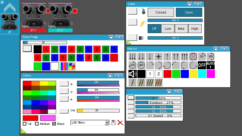The image size is (242, 136).
Task: Adjust the Y1 83% slider
Action: [158, 107]
